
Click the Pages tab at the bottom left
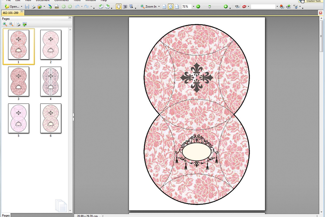6,215
